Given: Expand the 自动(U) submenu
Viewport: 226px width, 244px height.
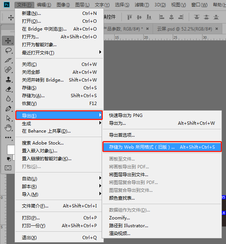Looking at the screenshot, I should 59,178.
